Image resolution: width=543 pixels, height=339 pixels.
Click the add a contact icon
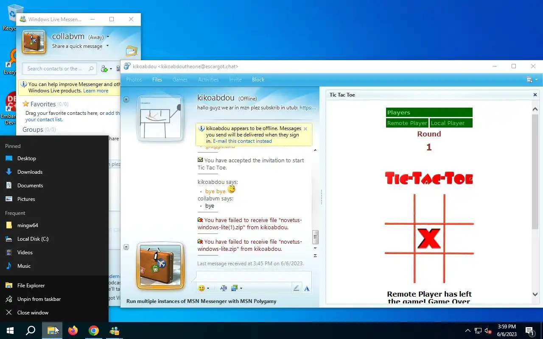point(104,69)
